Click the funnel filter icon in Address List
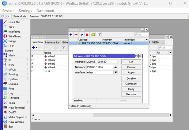The width and height of the screenshot is (189, 130). [x=99, y=35]
